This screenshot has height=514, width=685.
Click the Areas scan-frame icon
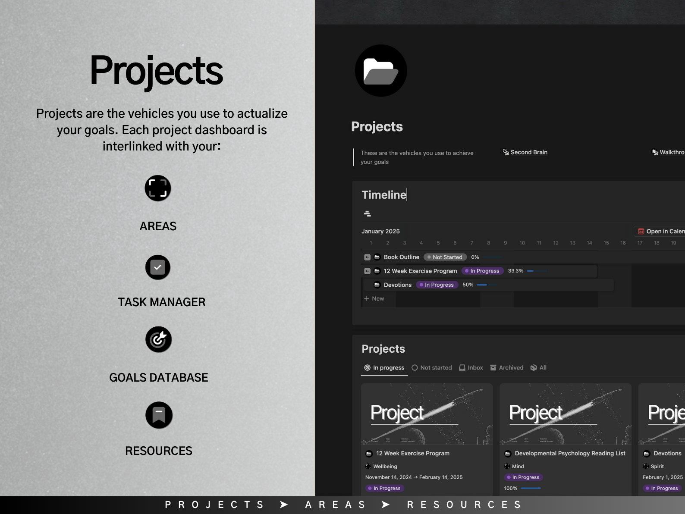click(158, 188)
